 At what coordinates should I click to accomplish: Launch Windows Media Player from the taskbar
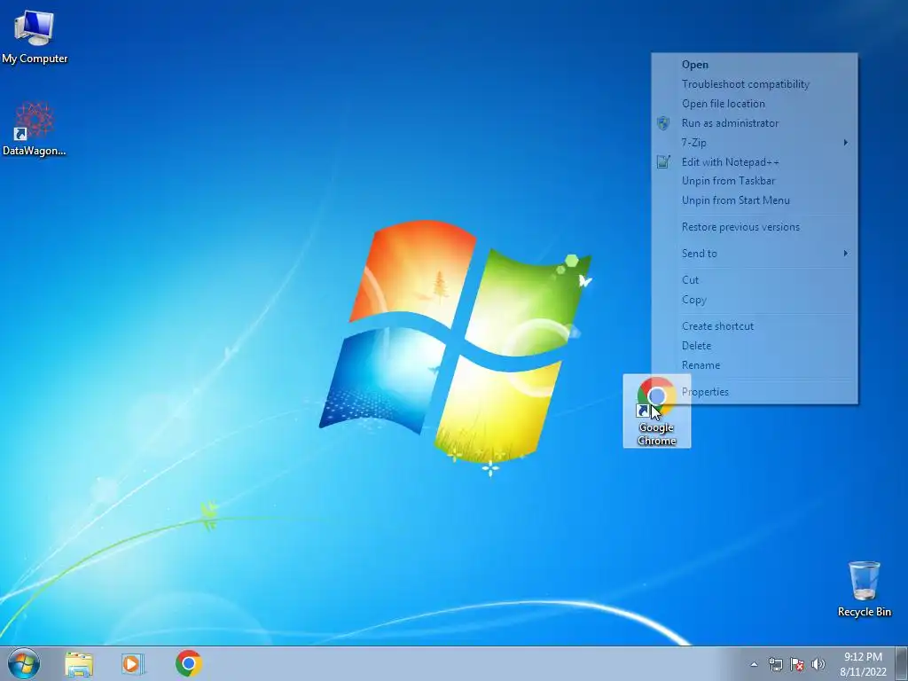click(132, 663)
